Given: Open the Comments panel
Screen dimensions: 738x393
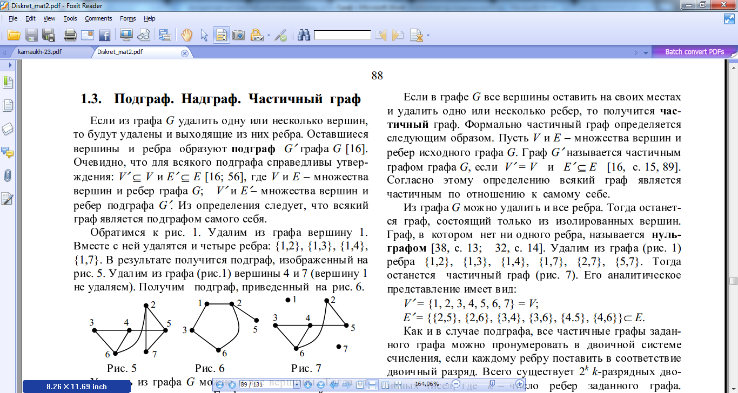Looking at the screenshot, I should 8,152.
